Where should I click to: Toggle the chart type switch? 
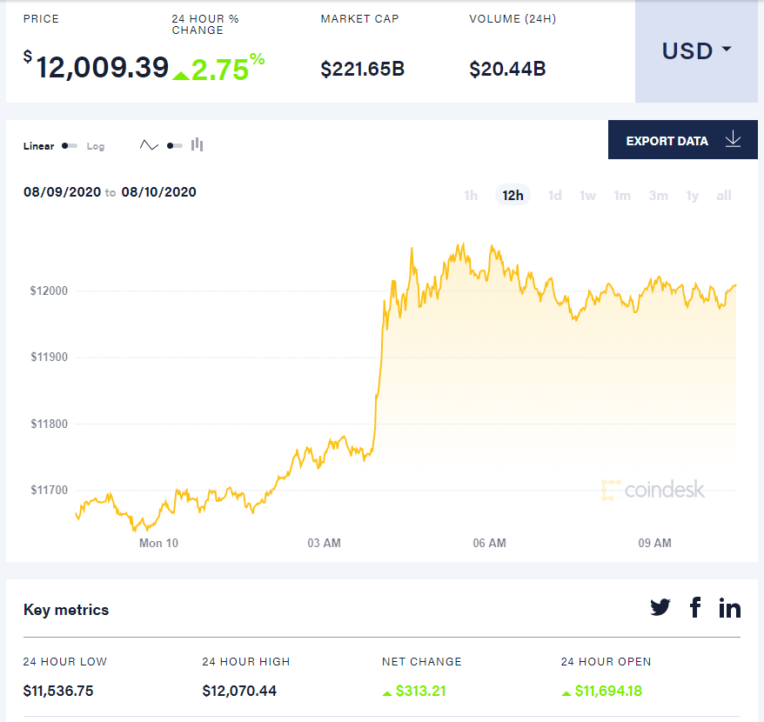tap(174, 145)
